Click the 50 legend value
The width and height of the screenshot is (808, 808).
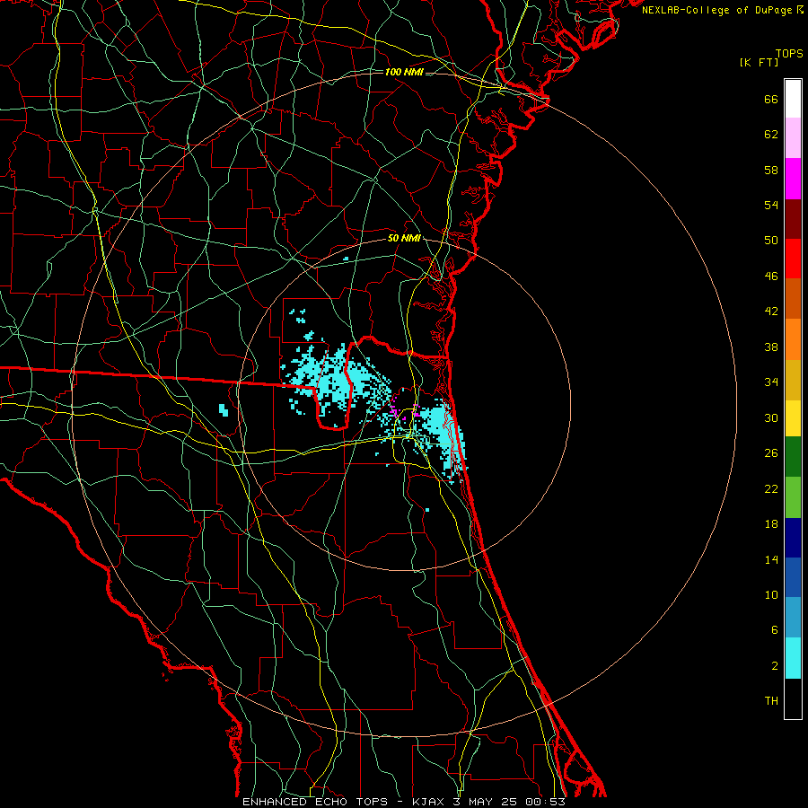[x=771, y=241]
